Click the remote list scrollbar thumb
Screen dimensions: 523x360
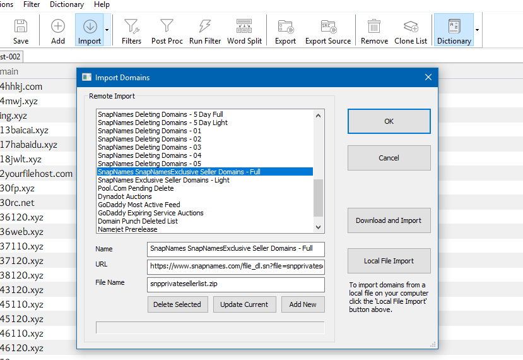click(318, 198)
